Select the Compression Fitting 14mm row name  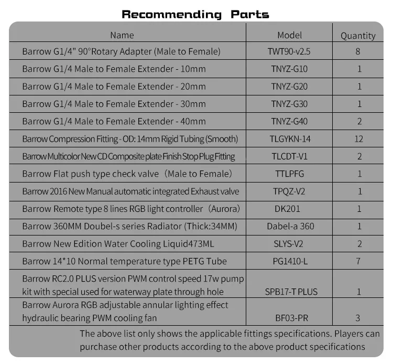click(x=130, y=139)
